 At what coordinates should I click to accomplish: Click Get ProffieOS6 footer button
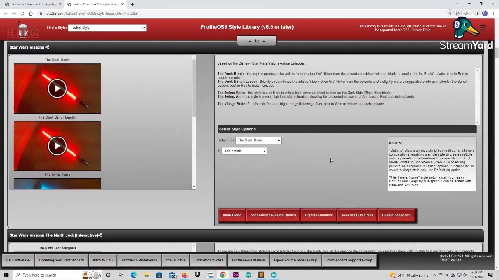click(18, 260)
